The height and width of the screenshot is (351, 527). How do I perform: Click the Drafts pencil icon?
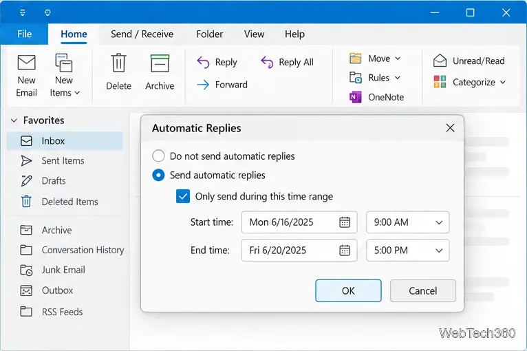26,181
